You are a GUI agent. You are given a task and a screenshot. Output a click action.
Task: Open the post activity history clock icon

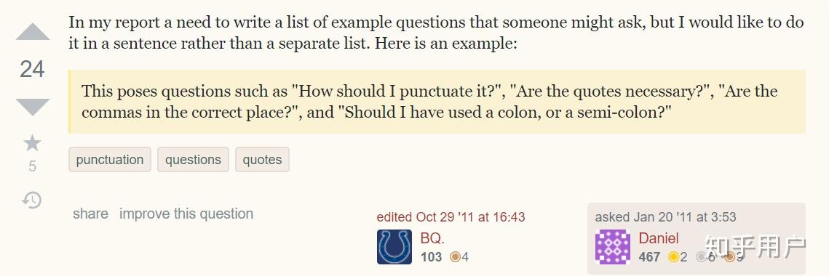click(32, 200)
